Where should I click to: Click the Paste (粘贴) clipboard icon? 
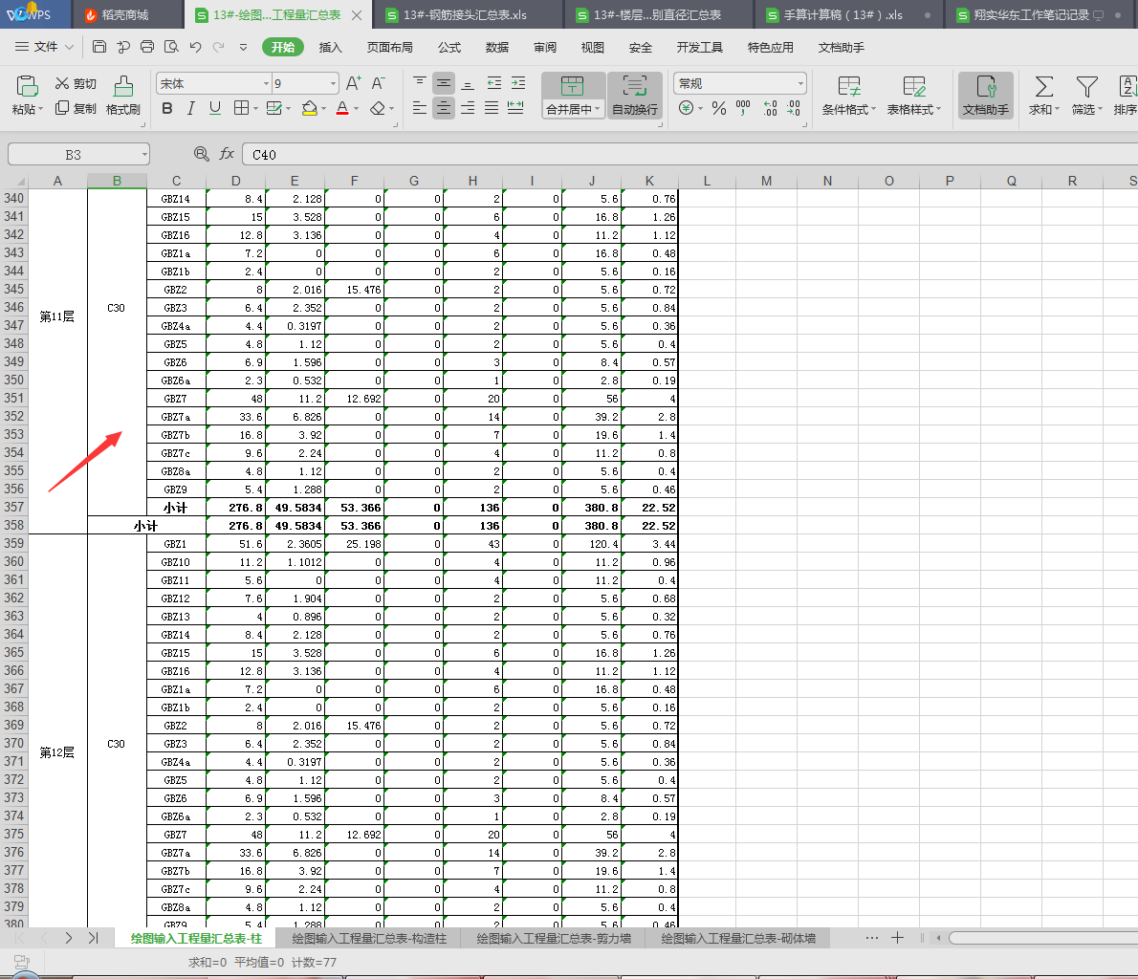tap(27, 86)
